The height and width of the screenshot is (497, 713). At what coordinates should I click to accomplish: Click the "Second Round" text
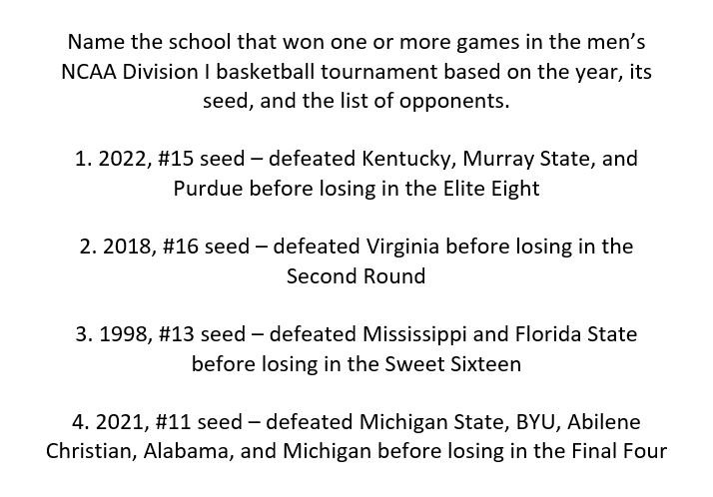(356, 274)
